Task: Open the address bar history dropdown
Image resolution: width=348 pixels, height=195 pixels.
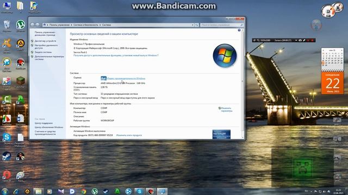Action: click(x=192, y=25)
